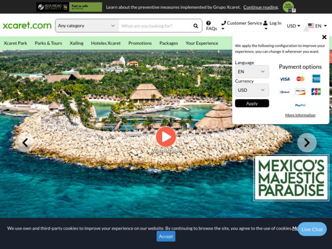
Task: Click the Customer Service text
Action: click(x=245, y=23)
